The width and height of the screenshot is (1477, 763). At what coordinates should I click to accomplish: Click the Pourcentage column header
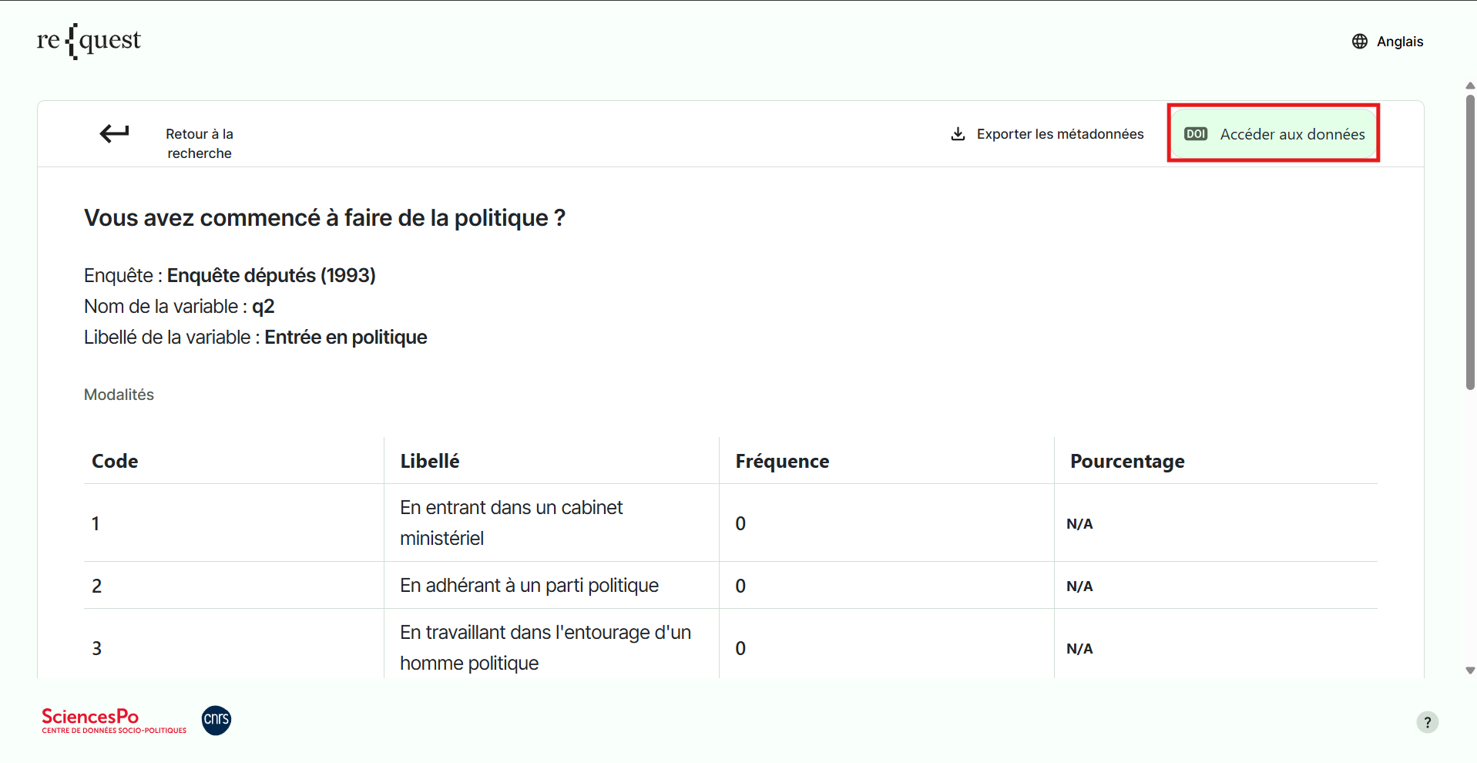coord(1126,461)
